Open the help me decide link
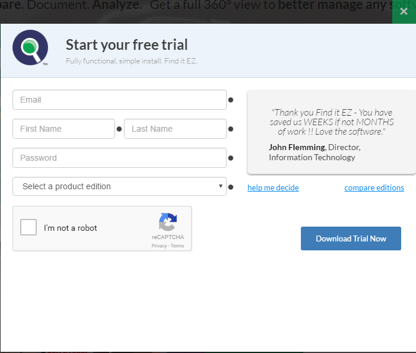This screenshot has height=353, width=416. pyautogui.click(x=273, y=187)
